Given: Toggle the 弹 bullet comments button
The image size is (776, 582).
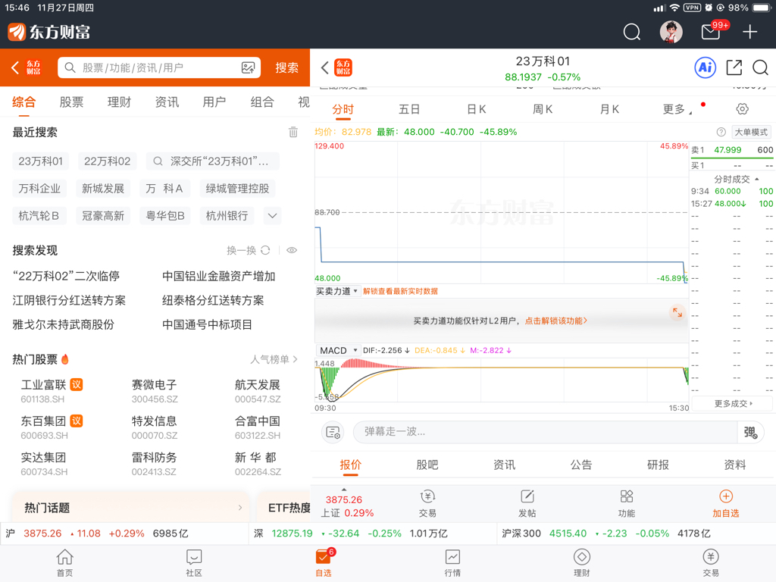Looking at the screenshot, I should click(750, 433).
